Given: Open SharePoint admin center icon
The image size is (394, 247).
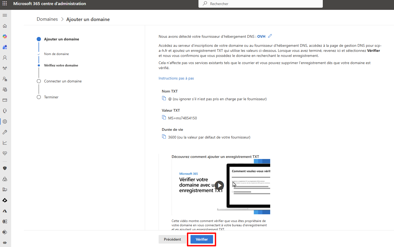Looking at the screenshot, I should 5,232.
